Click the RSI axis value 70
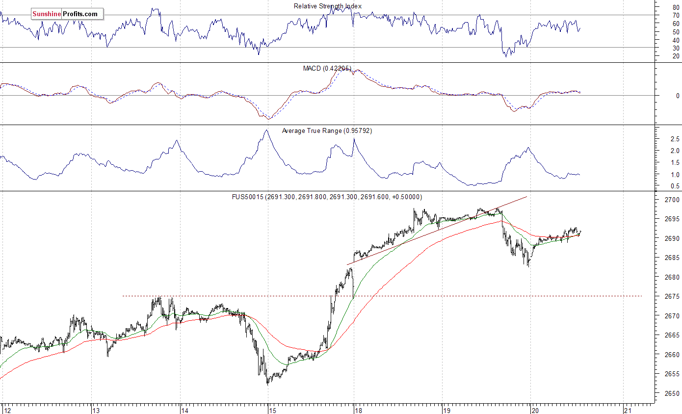Screen dimensions: 682x414 click(676, 16)
